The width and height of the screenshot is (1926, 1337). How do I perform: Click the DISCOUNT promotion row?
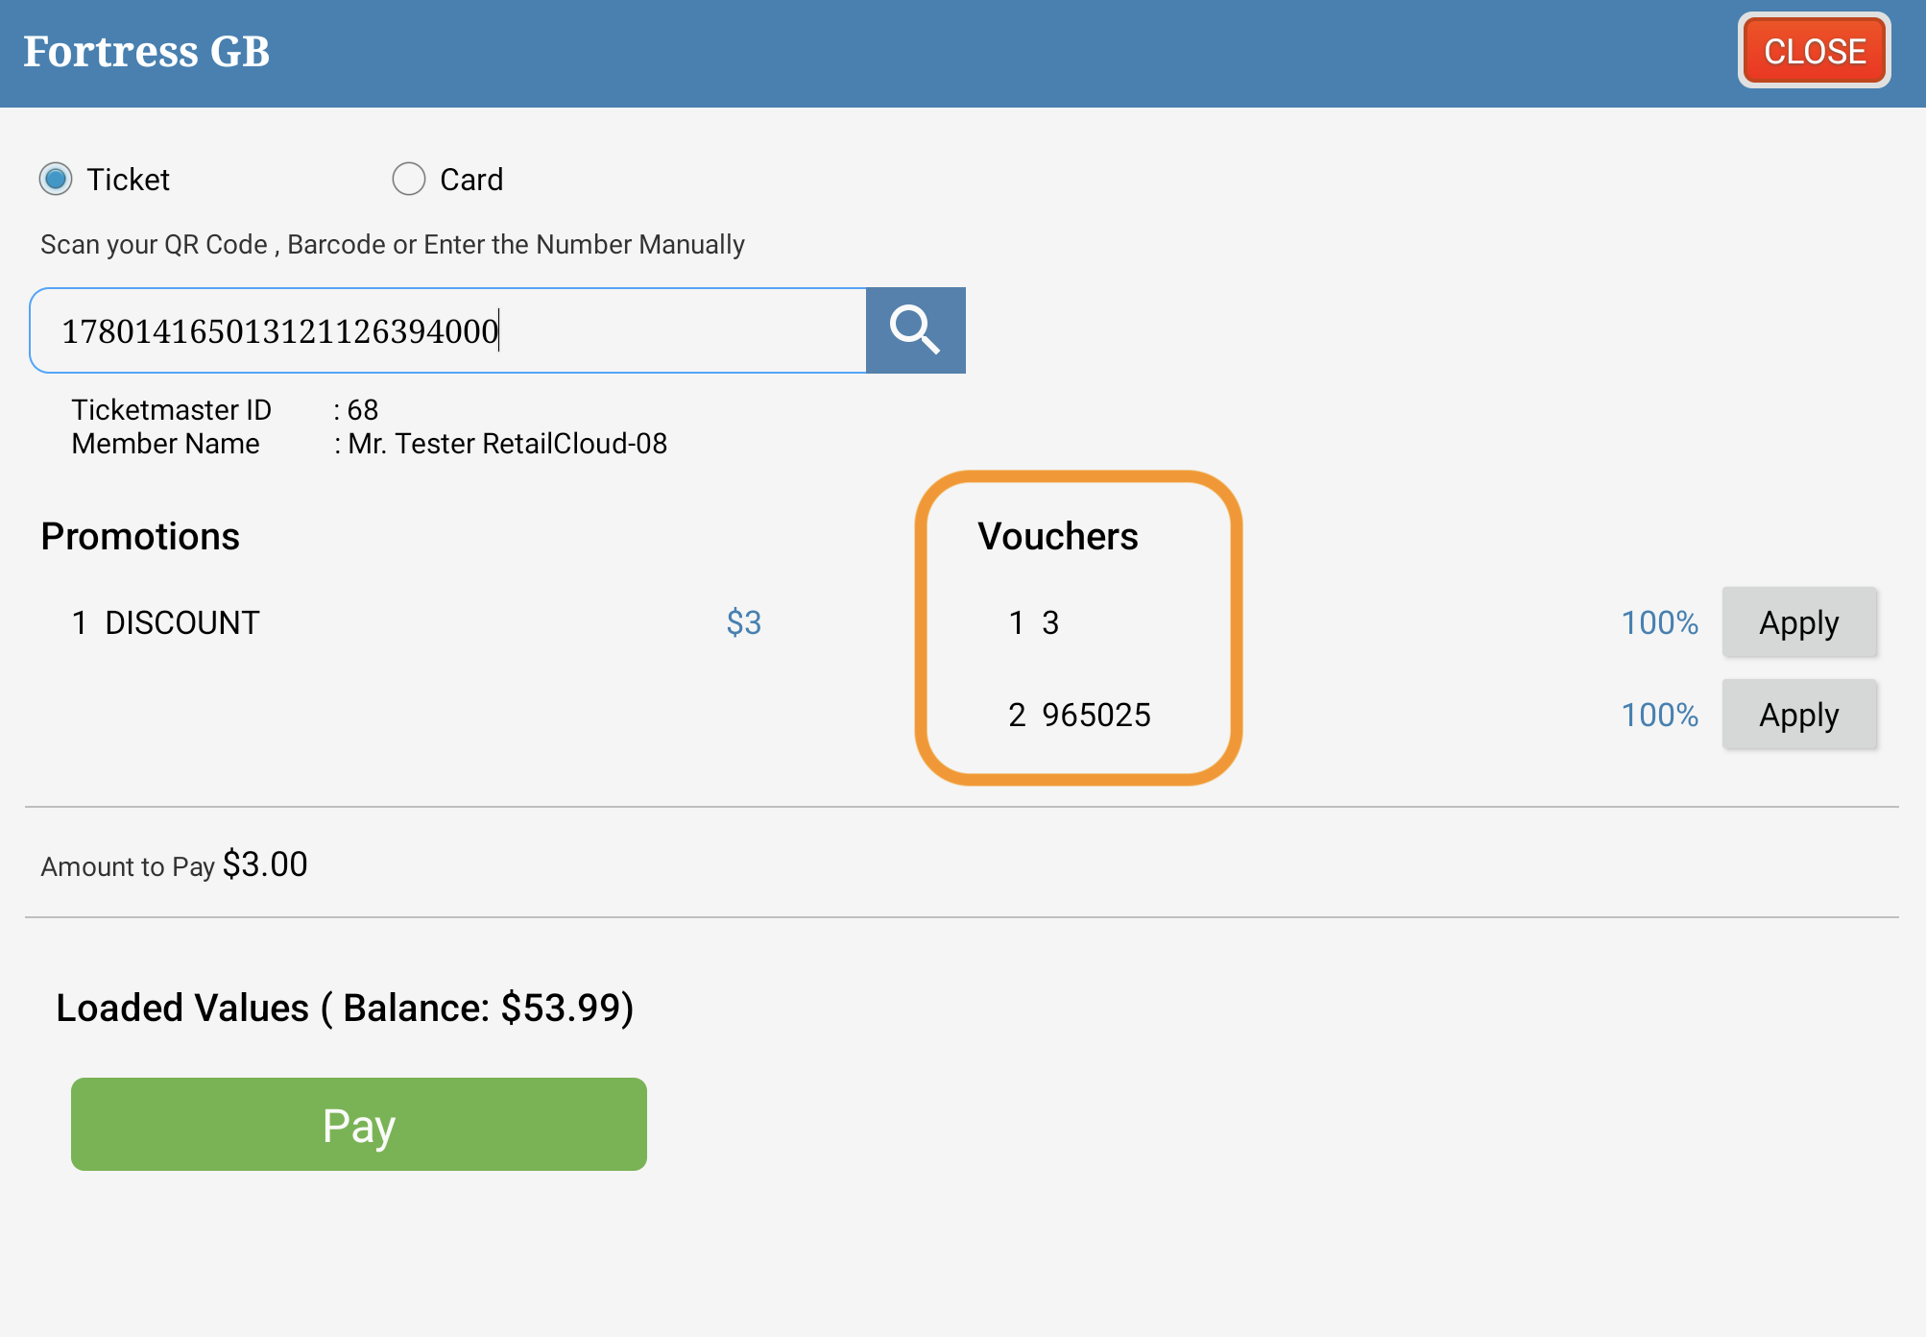(x=417, y=622)
